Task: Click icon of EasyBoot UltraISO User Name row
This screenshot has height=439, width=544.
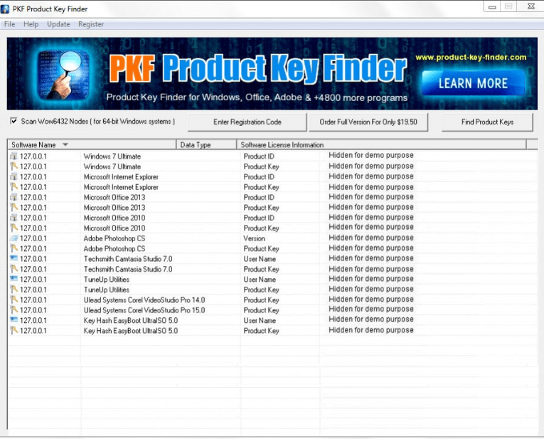Action: coord(14,320)
